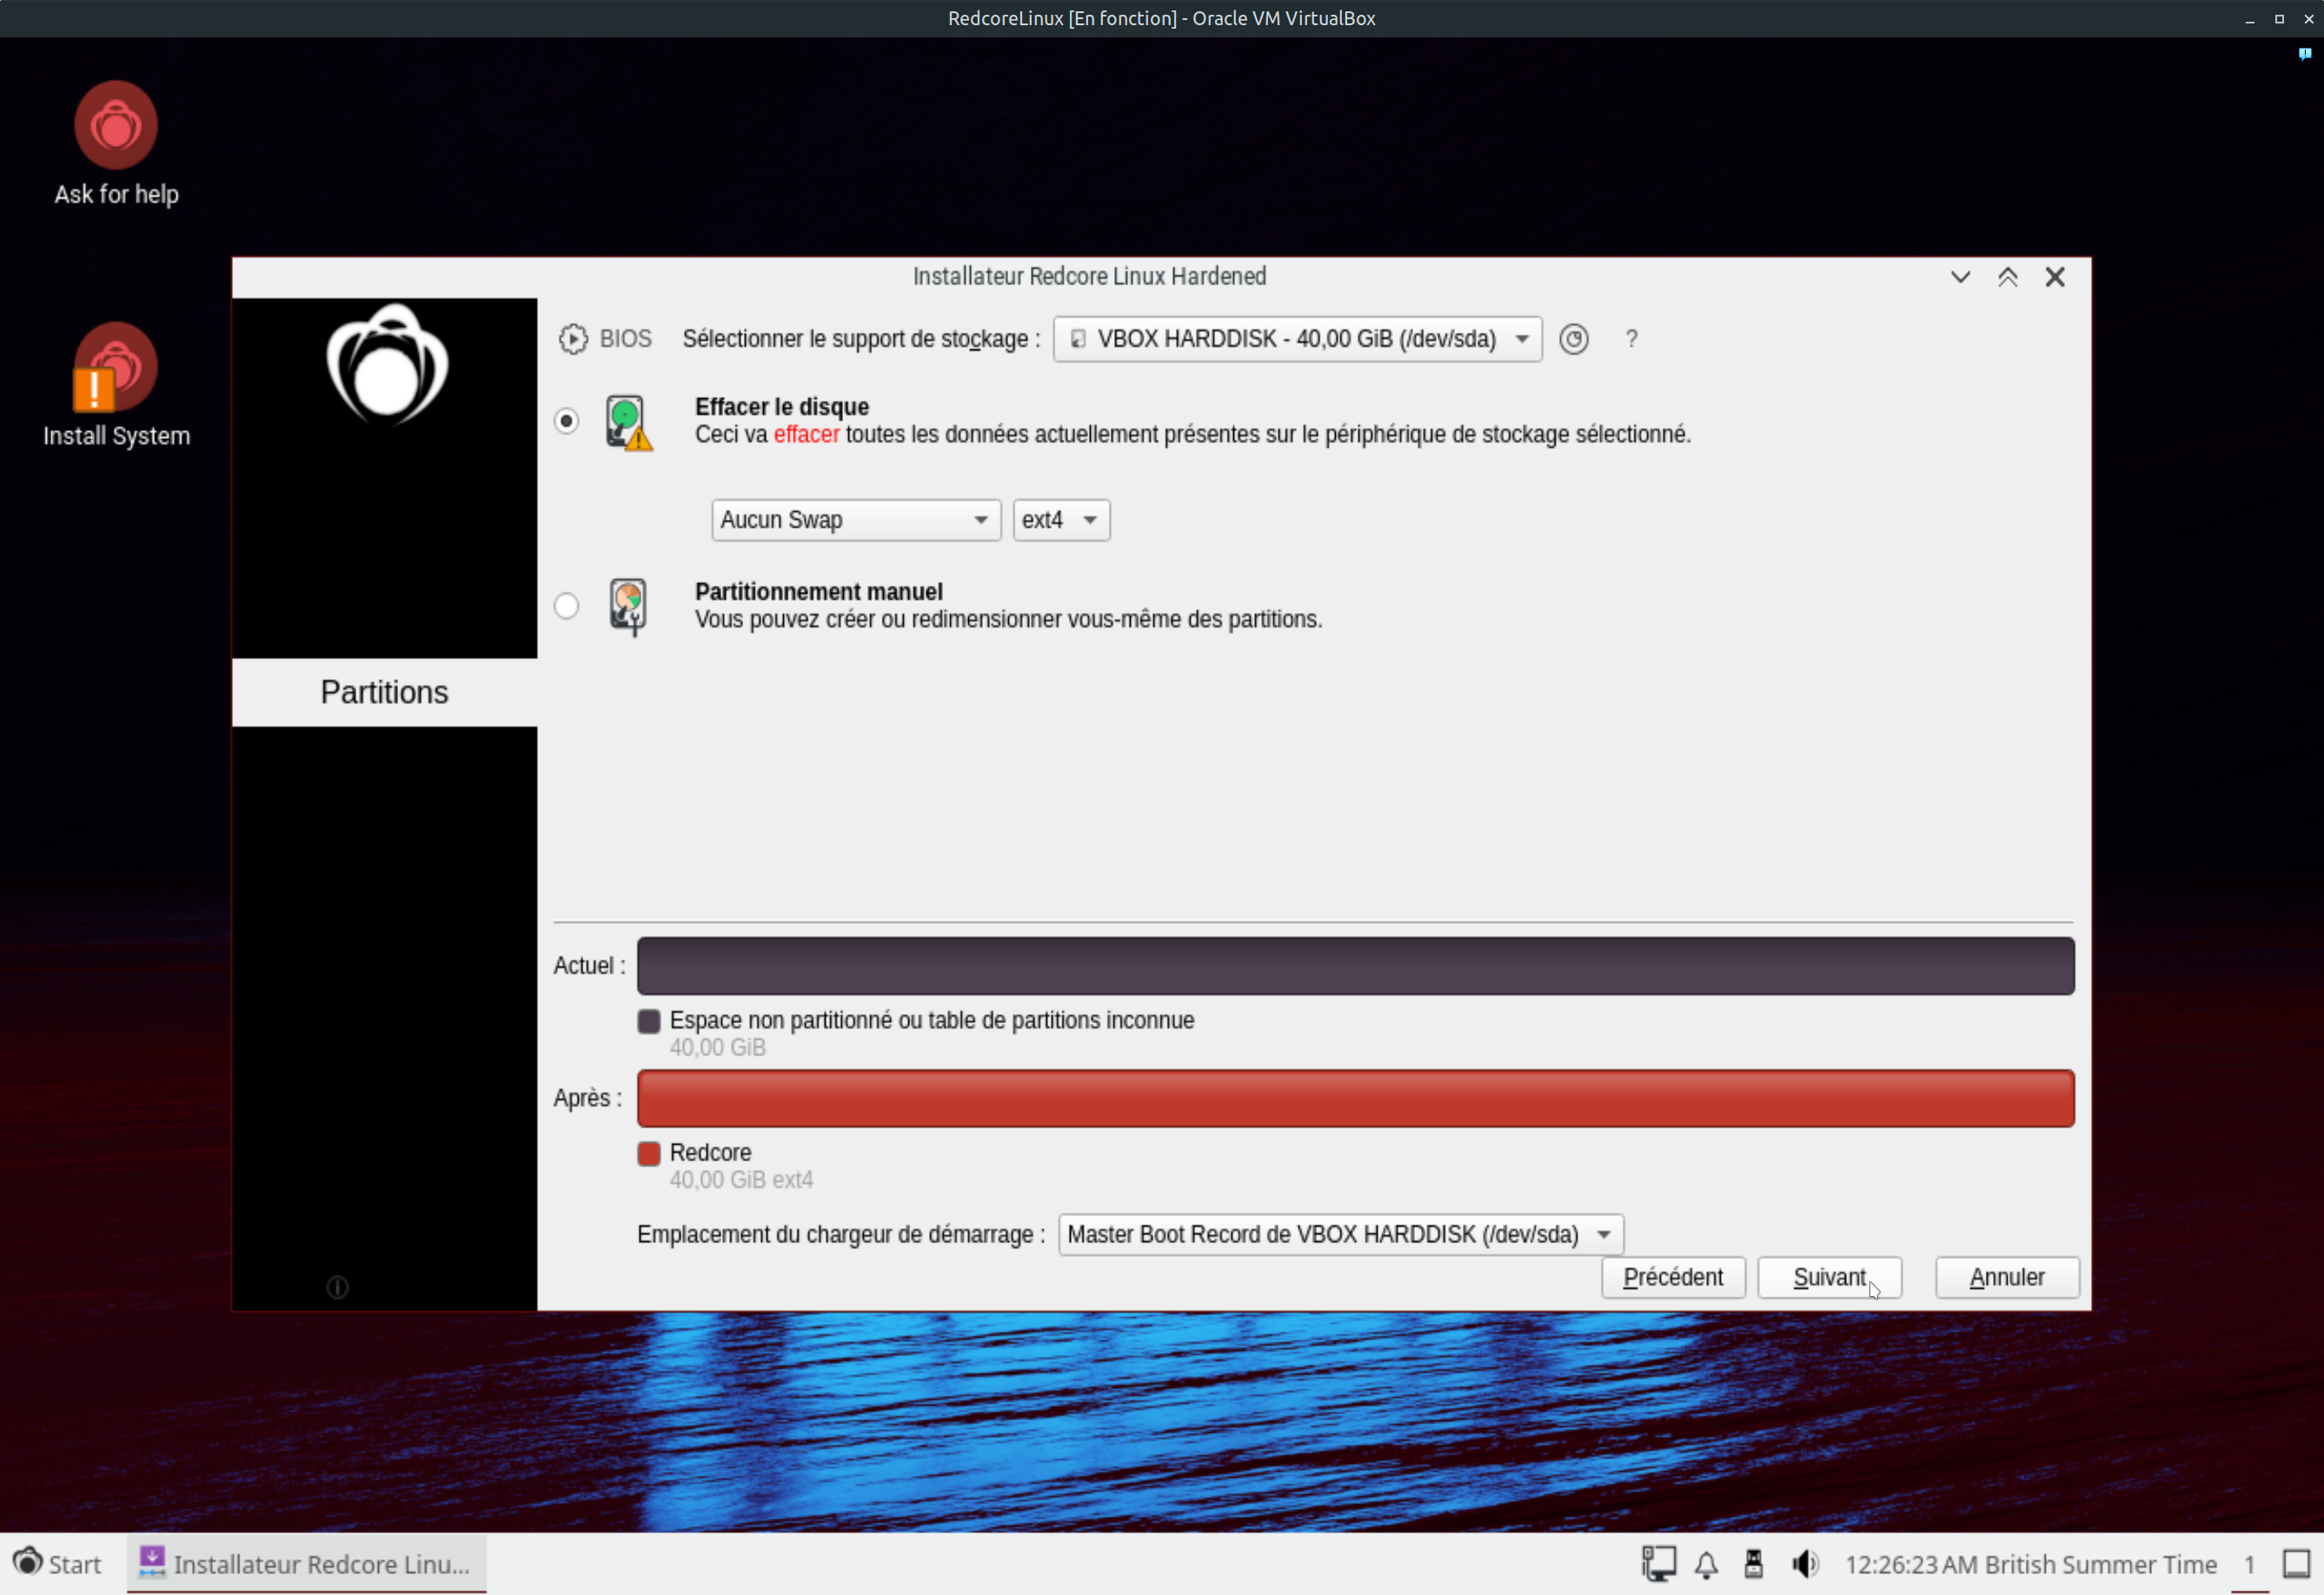Click the BIOS boot environment icon

[x=573, y=339]
